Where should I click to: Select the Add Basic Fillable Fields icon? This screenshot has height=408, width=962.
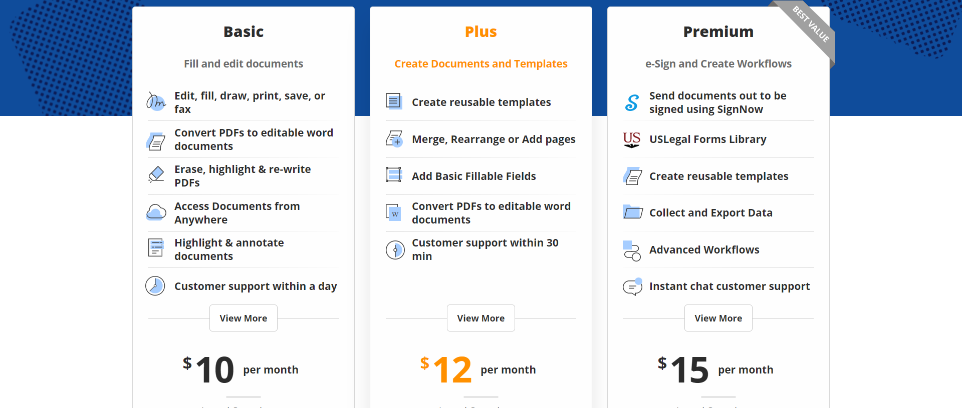point(394,175)
